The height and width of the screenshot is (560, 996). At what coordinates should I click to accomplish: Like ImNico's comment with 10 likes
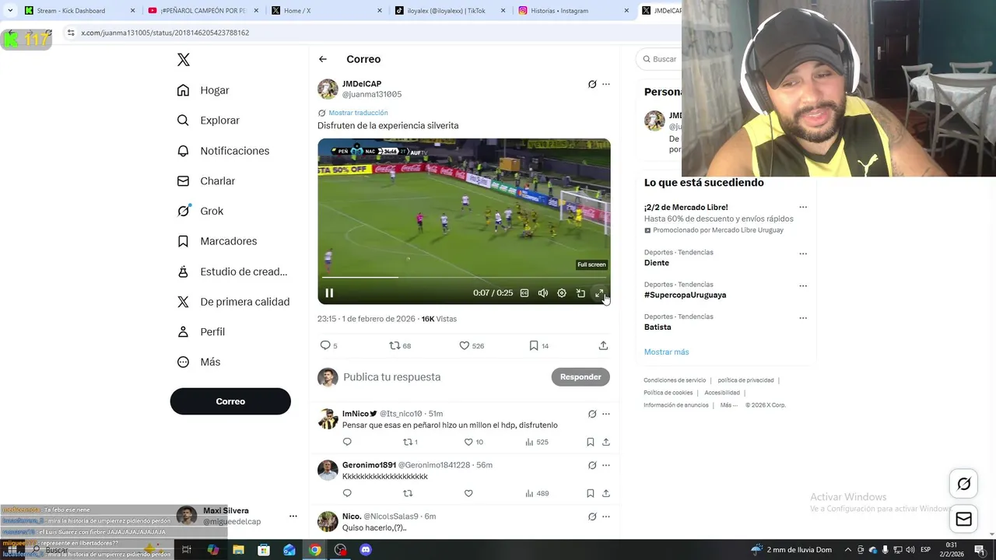[473, 442]
